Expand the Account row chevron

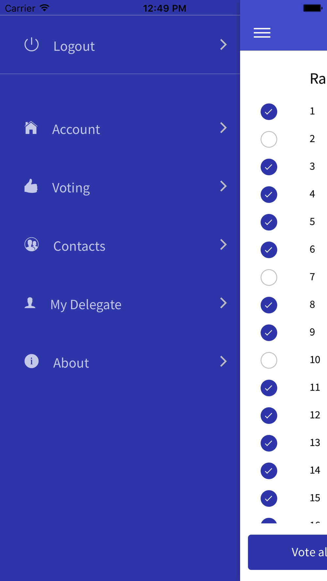(223, 128)
